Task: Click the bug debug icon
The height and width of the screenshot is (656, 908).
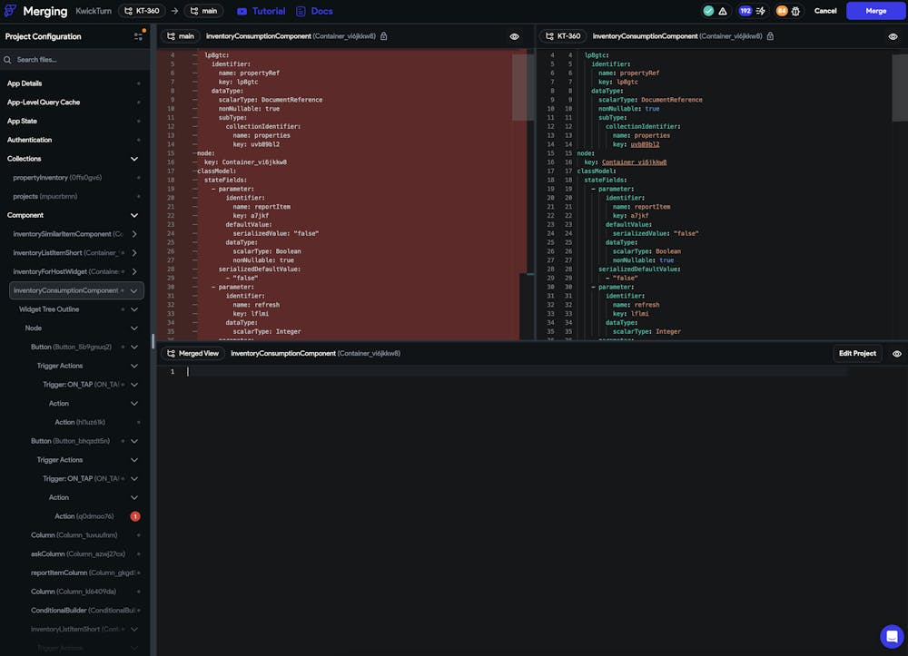Action: coord(795,11)
